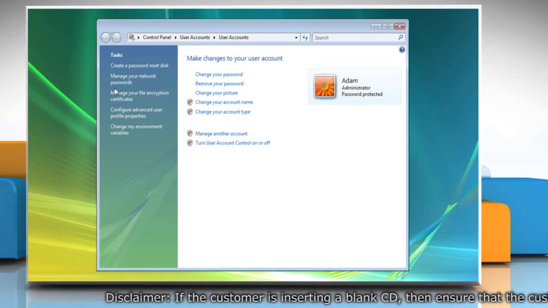
Task: Click the Control Panel icon in address bar
Action: [x=132, y=37]
